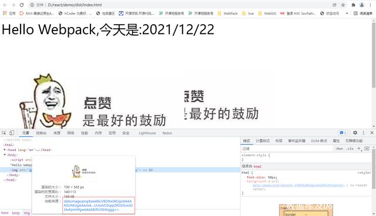Viewport: 376px width, 216px height.
Task: Open the Lighthouse tab
Action: pos(147,133)
